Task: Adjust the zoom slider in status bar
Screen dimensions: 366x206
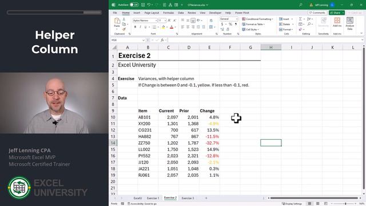Action: [x=345, y=204]
